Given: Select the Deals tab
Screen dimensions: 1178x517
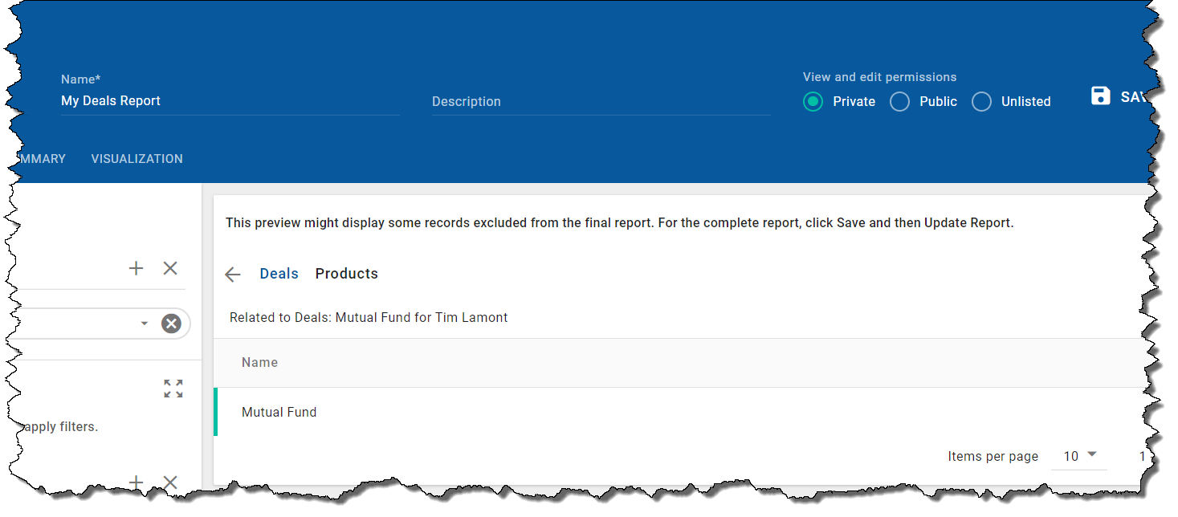Looking at the screenshot, I should click(279, 273).
